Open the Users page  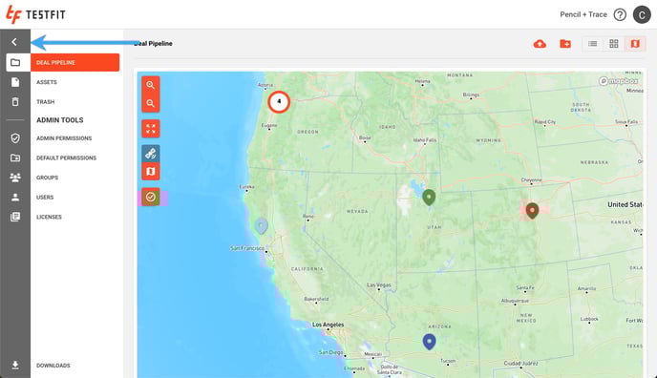click(x=45, y=198)
